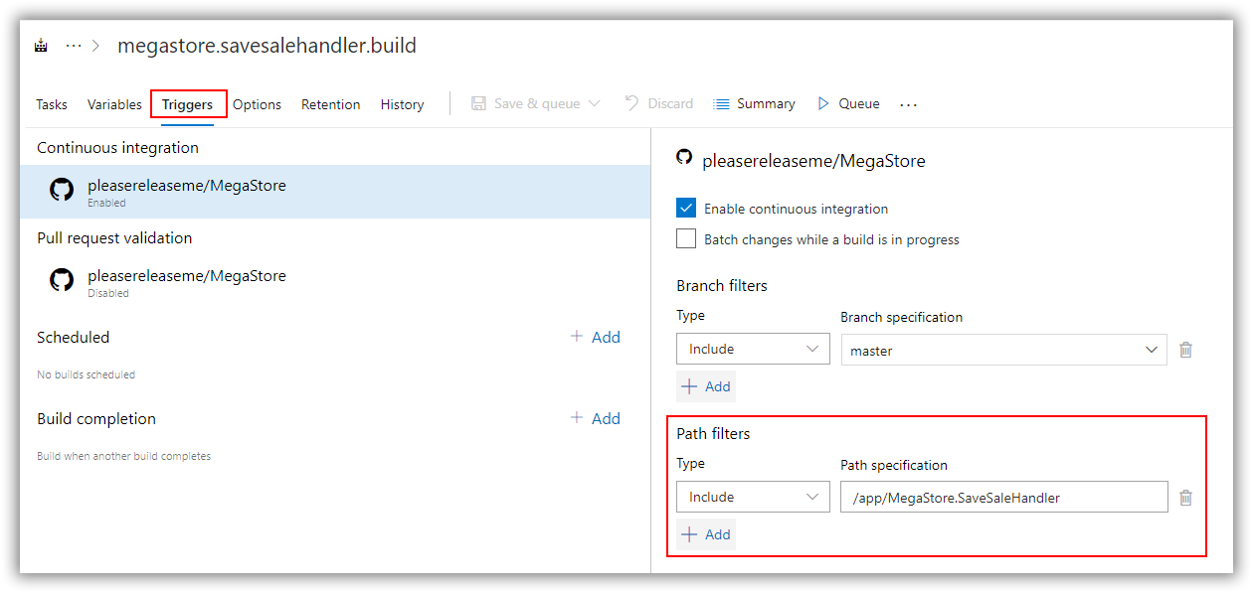Open the toolbar ellipsis for more actions
This screenshot has width=1253, height=593.
(908, 103)
